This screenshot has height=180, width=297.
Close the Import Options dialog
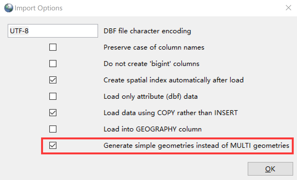(288, 8)
